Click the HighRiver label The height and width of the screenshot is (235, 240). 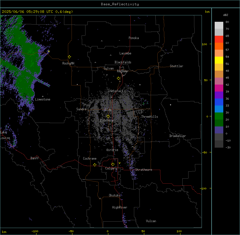pos(120,207)
